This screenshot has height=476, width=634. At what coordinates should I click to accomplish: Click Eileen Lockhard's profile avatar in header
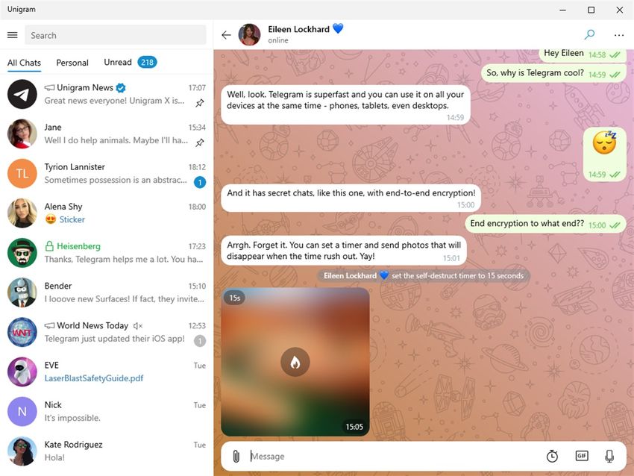click(249, 35)
